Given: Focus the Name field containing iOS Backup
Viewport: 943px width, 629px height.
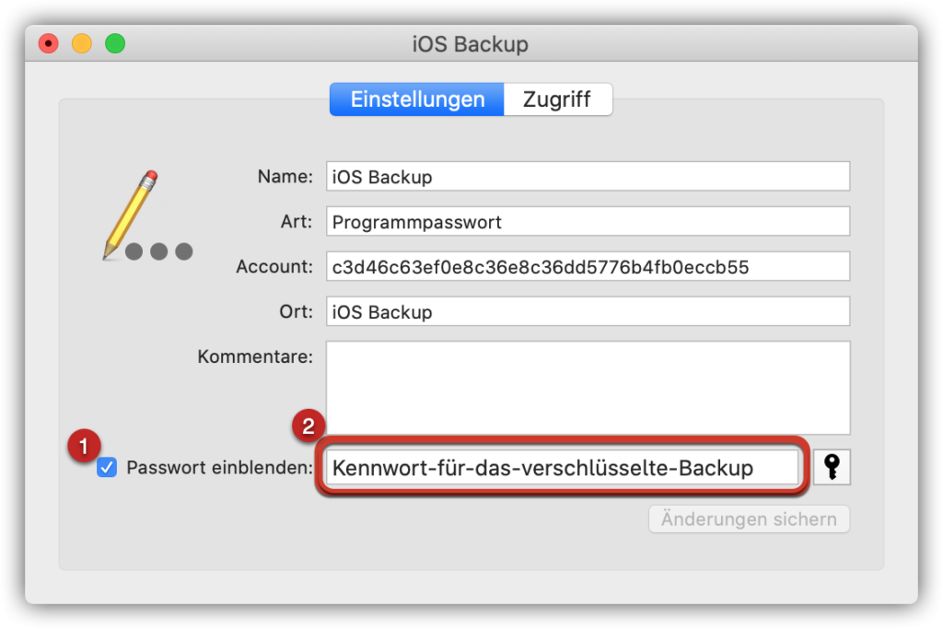Looking at the screenshot, I should (x=588, y=176).
